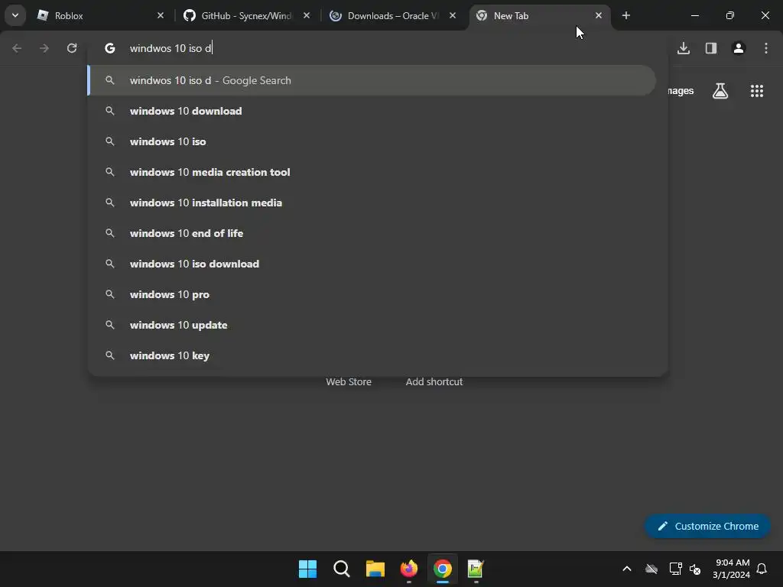Click the muted volume tray icon
783x587 pixels.
pyautogui.click(x=695, y=569)
